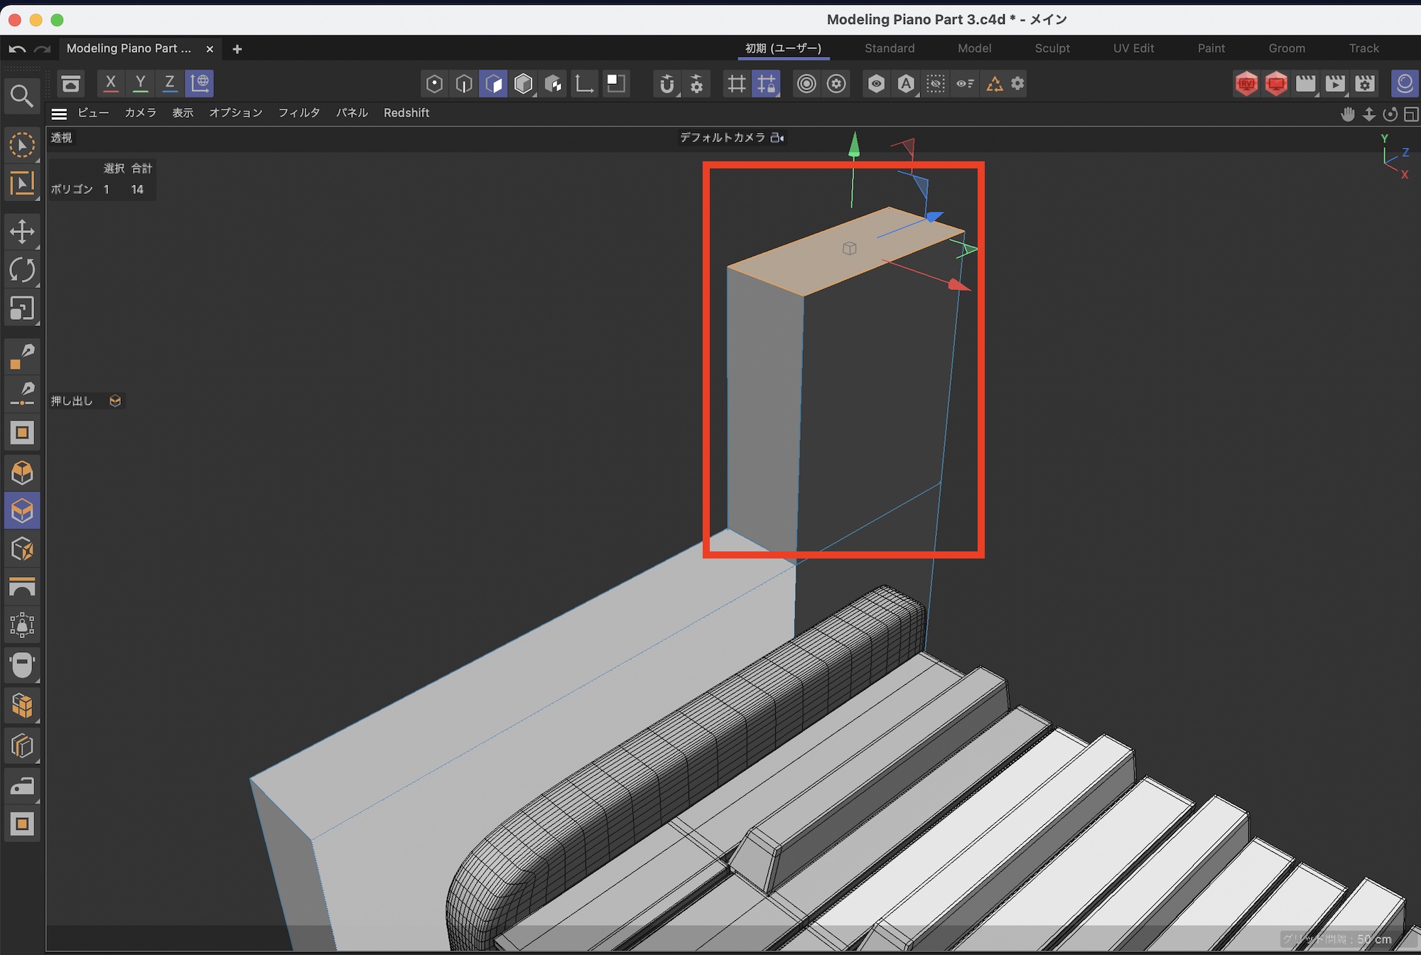Select the Scale tool
The width and height of the screenshot is (1421, 955).
coord(22,308)
